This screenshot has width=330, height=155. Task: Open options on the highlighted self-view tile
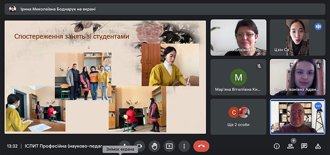tap(318, 106)
